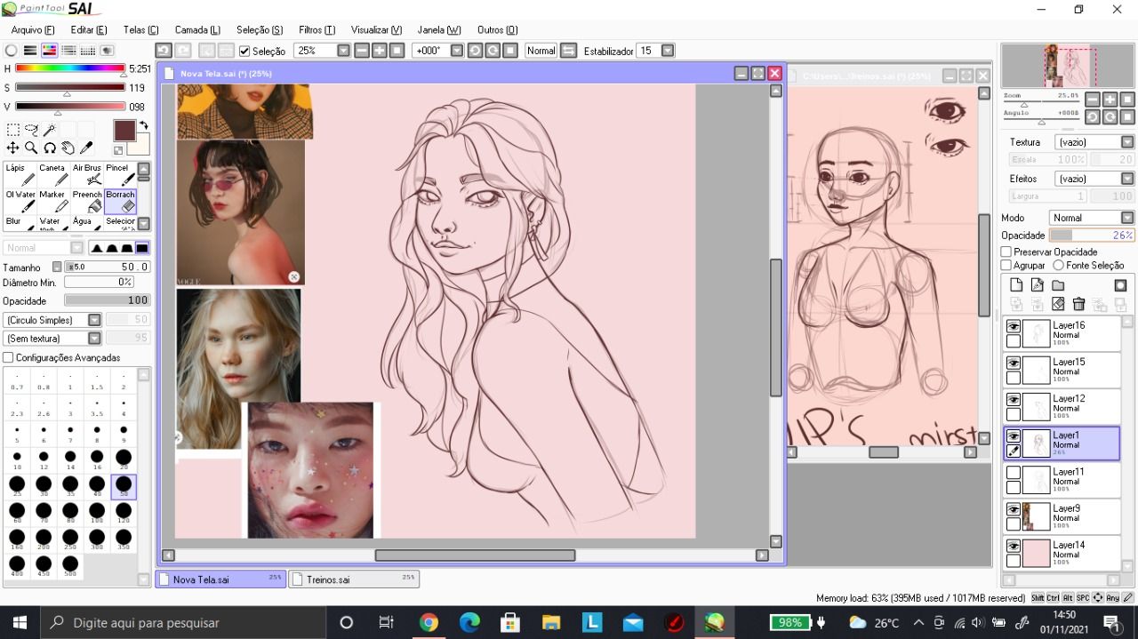Create a new layer folder
The height and width of the screenshot is (639, 1138).
coord(1058,285)
